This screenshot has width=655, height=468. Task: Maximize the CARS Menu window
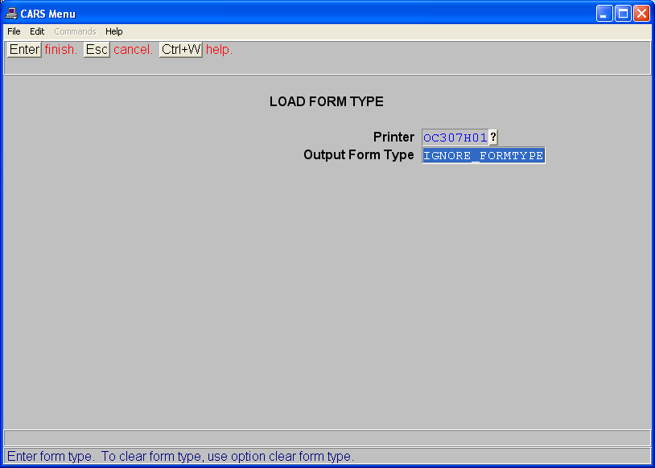tap(623, 14)
